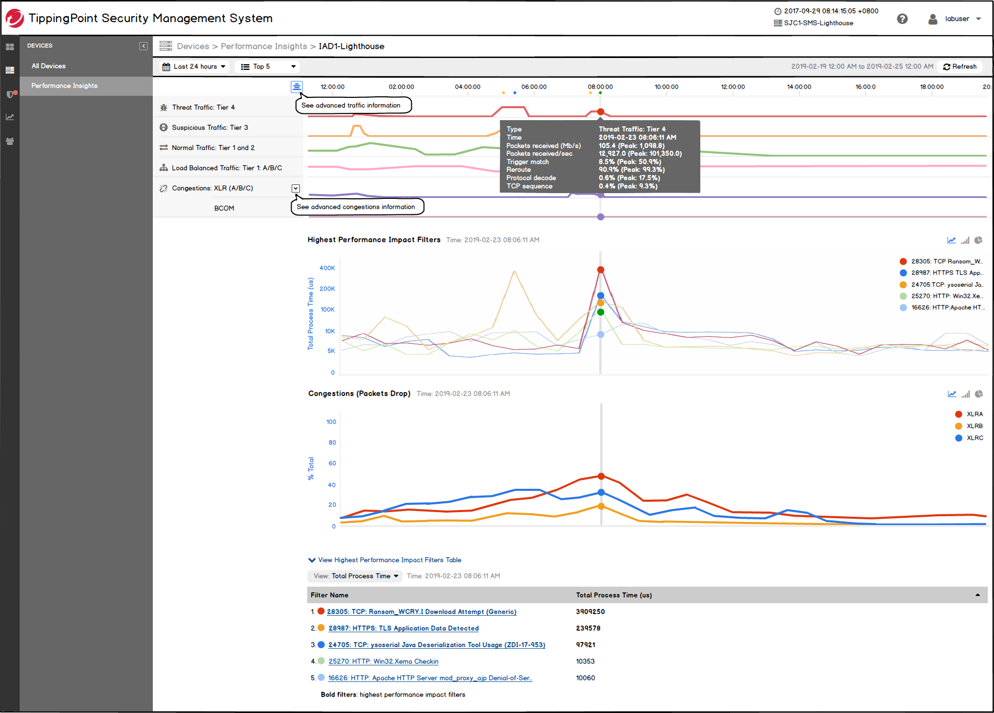This screenshot has width=994, height=713.
Task: Open the View: Total Process Time dropdown
Action: (x=355, y=576)
